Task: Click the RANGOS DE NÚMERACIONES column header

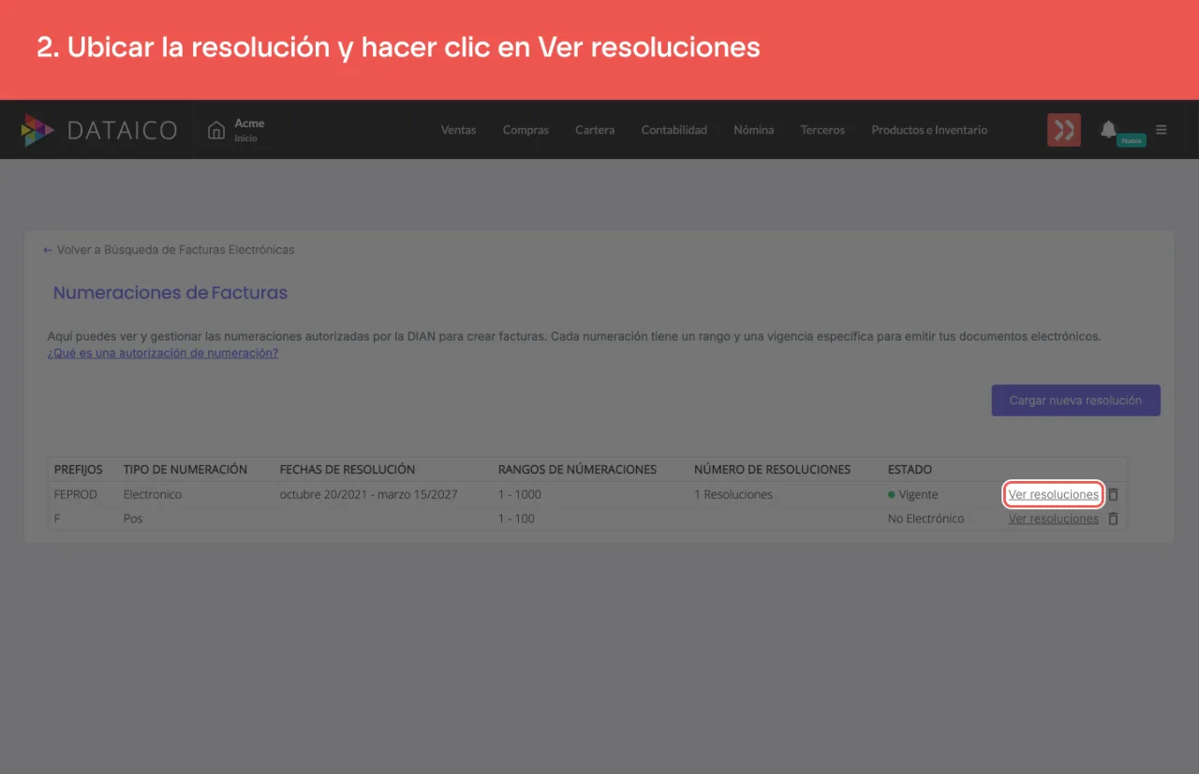Action: coord(577,469)
